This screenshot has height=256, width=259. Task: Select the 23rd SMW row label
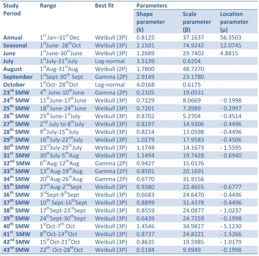[16, 92]
